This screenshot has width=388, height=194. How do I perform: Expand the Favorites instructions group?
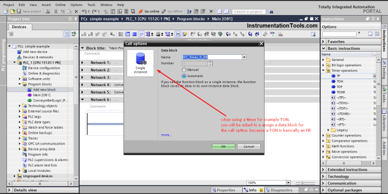pos(323,41)
